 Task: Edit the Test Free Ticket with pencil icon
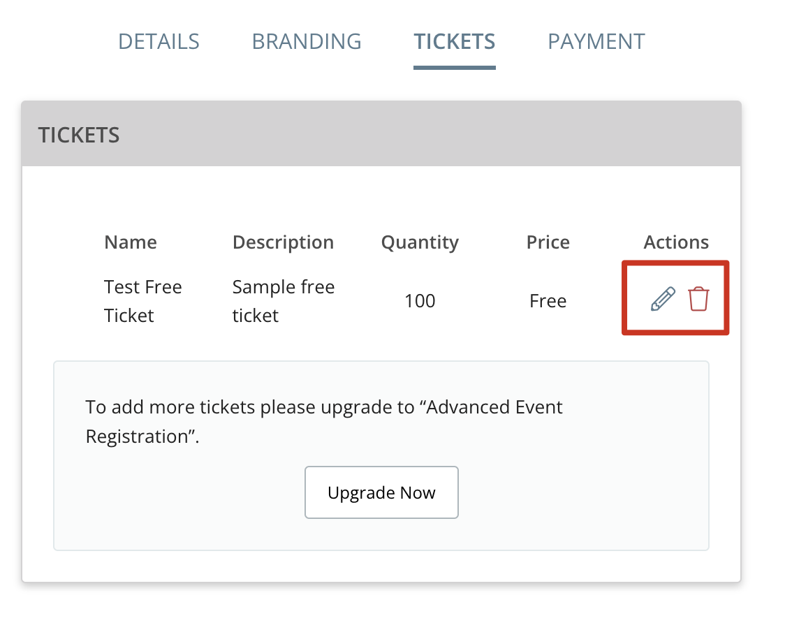coord(663,299)
